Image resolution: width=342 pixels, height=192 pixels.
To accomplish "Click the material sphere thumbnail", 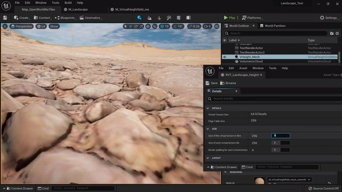I will [x=259, y=181].
